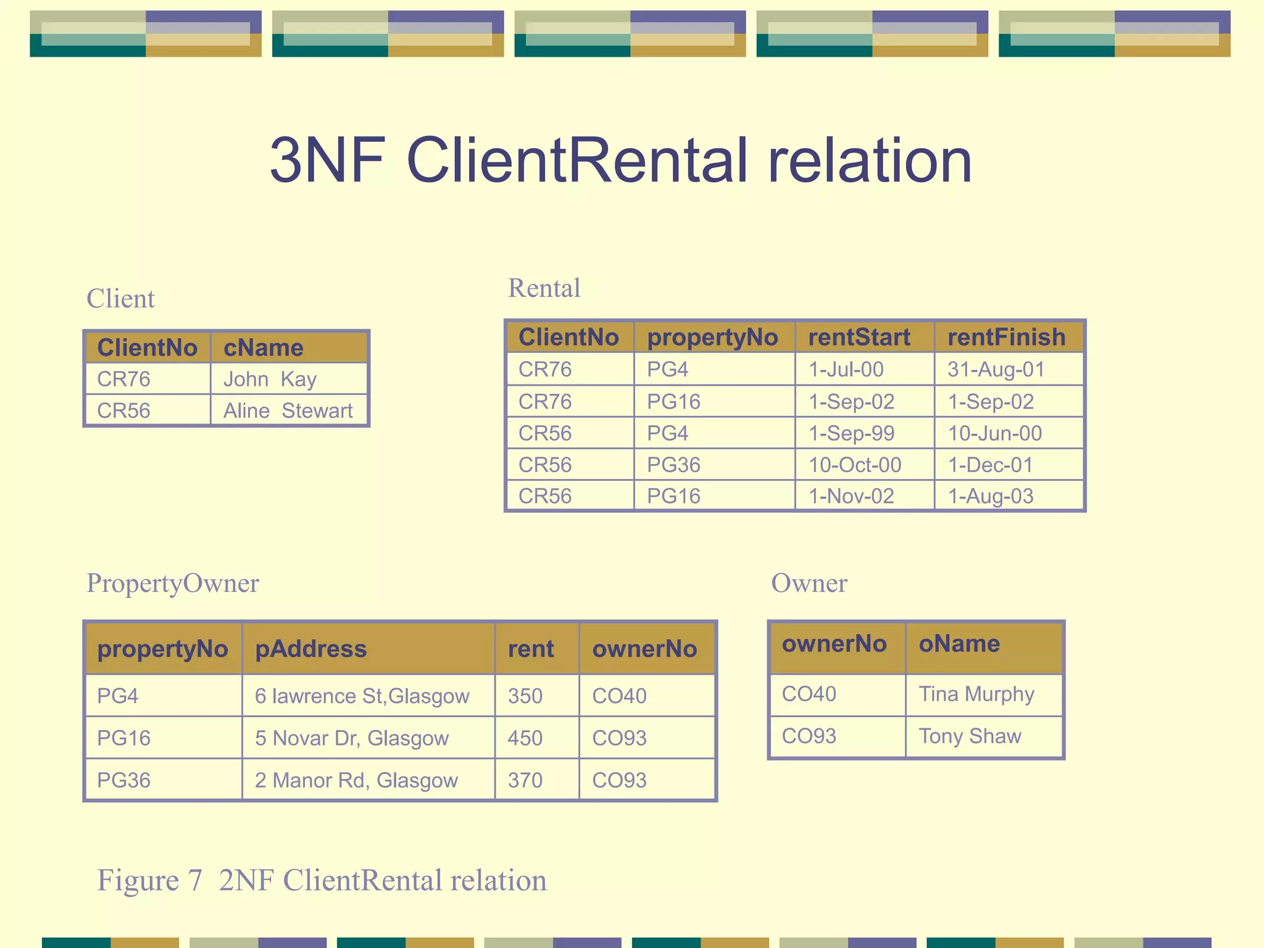
Task: Select the '10-Oct-00' rentStart cell
Action: click(855, 465)
